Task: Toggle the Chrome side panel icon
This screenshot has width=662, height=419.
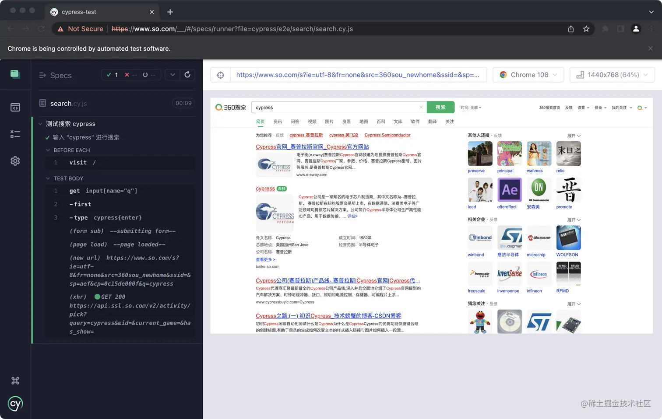Action: click(620, 29)
